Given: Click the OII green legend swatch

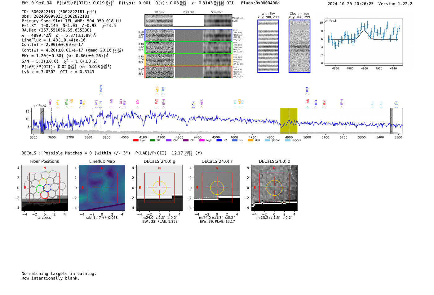Looking at the screenshot, I should pos(152,141).
